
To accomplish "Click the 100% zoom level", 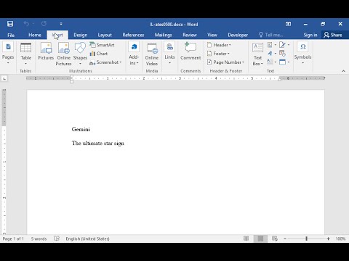I will click(340, 239).
